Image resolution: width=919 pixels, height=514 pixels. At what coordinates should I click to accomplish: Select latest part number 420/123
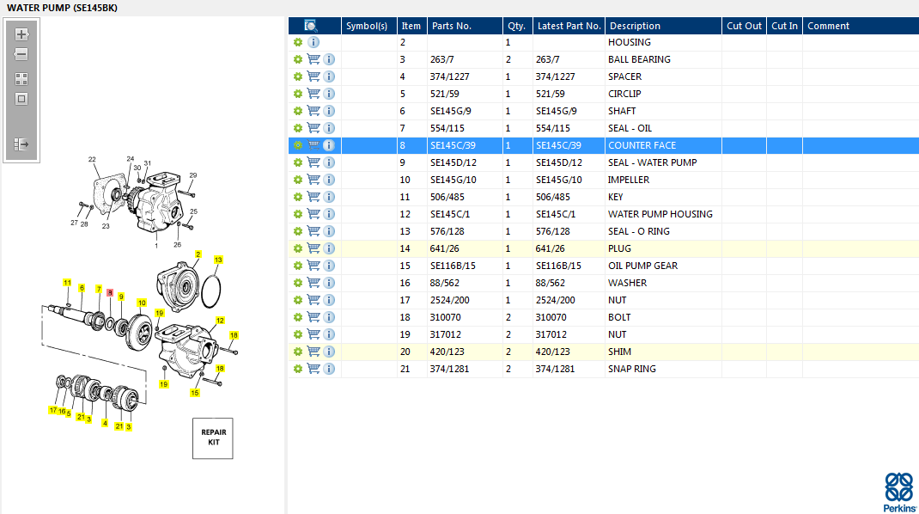click(569, 352)
